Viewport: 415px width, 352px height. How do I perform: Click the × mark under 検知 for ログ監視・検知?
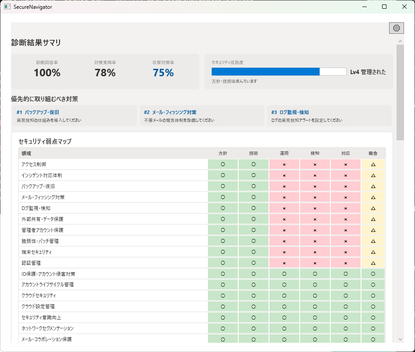pyautogui.click(x=315, y=207)
